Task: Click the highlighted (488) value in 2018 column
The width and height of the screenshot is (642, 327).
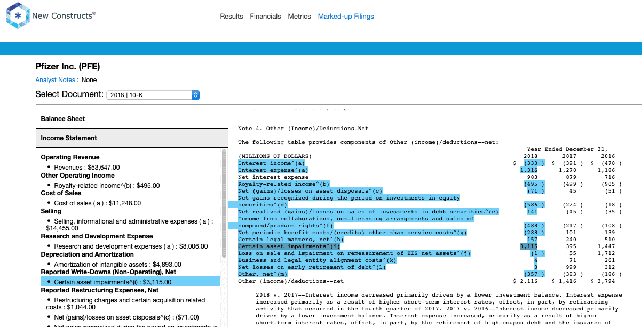Action: click(534, 226)
